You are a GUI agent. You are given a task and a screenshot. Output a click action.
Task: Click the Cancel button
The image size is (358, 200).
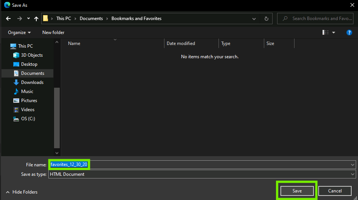click(x=335, y=191)
